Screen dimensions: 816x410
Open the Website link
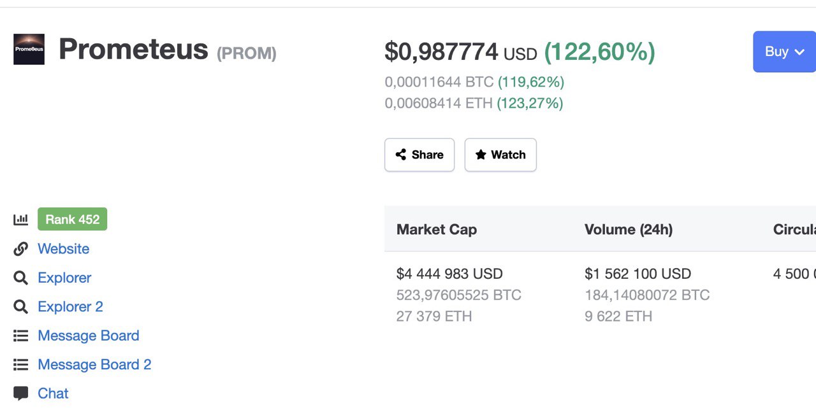pos(63,249)
